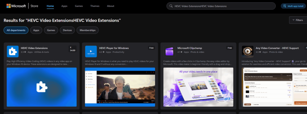
Task: Click the Utilities & tools category text
Action: 42,52
